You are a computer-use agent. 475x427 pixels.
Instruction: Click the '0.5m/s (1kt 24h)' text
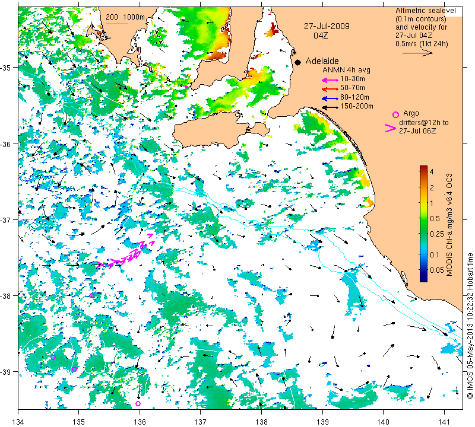422,43
